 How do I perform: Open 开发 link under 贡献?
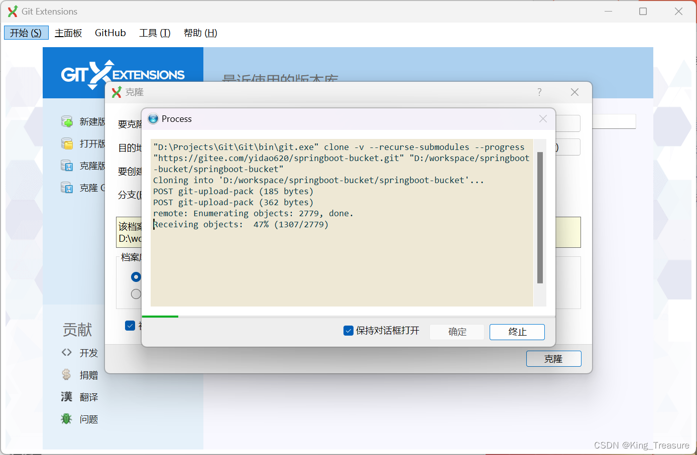coord(89,353)
